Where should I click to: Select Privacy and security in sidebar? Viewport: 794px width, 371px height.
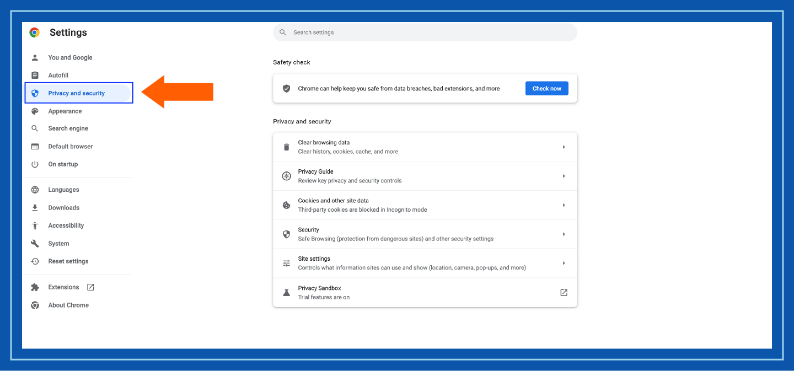click(76, 93)
